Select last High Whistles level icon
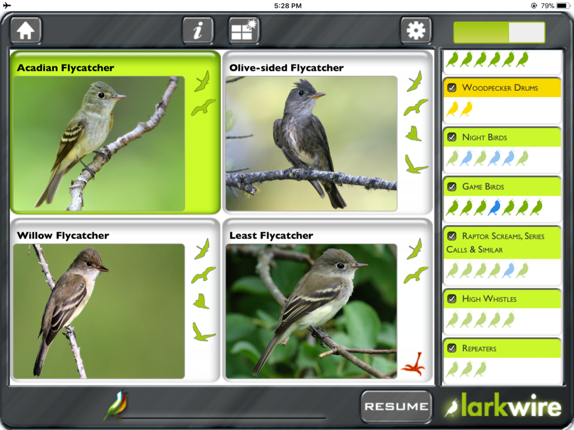 (508, 320)
